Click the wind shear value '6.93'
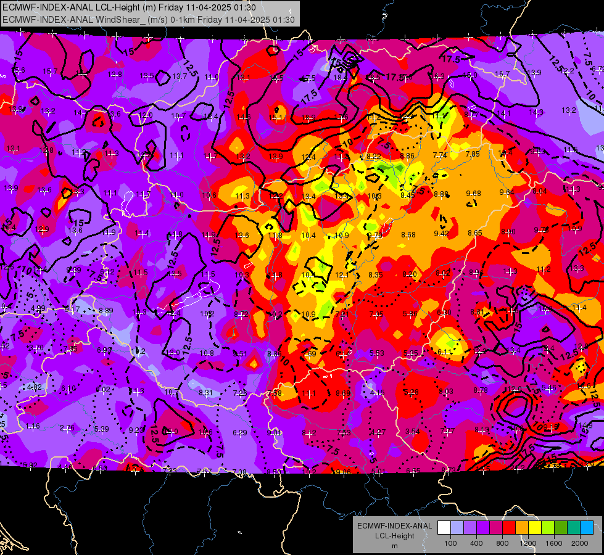The width and height of the screenshot is (604, 555). [x=104, y=350]
